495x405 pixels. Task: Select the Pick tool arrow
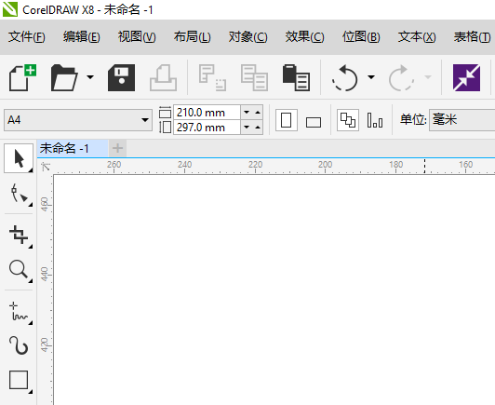(19, 158)
